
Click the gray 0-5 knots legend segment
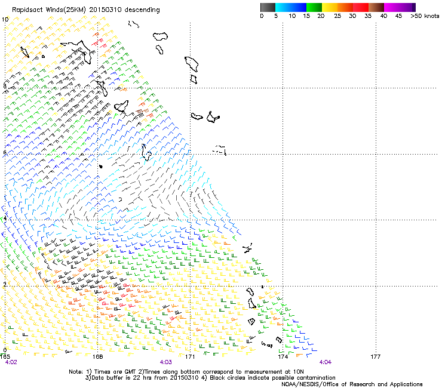point(268,7)
